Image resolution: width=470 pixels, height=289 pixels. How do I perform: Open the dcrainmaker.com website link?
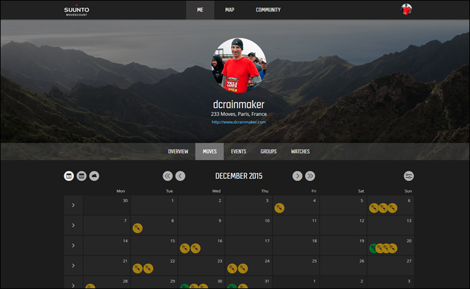click(239, 122)
